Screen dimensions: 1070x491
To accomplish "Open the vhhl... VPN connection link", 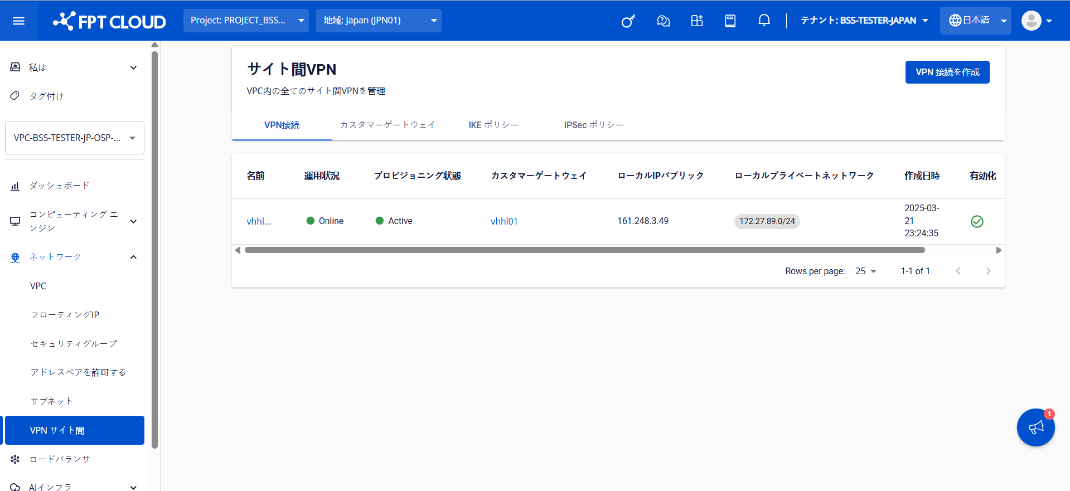I will [259, 221].
